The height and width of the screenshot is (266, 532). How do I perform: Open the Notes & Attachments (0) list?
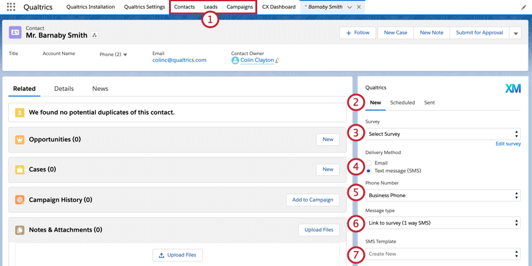[x=66, y=230]
